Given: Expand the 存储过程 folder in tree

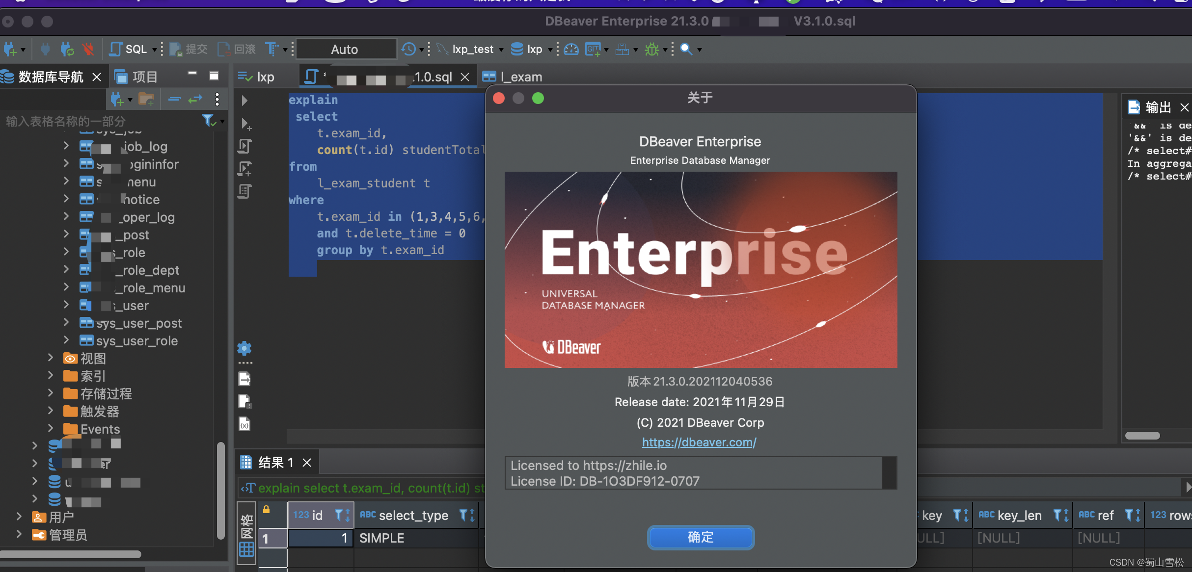Looking at the screenshot, I should [x=51, y=393].
